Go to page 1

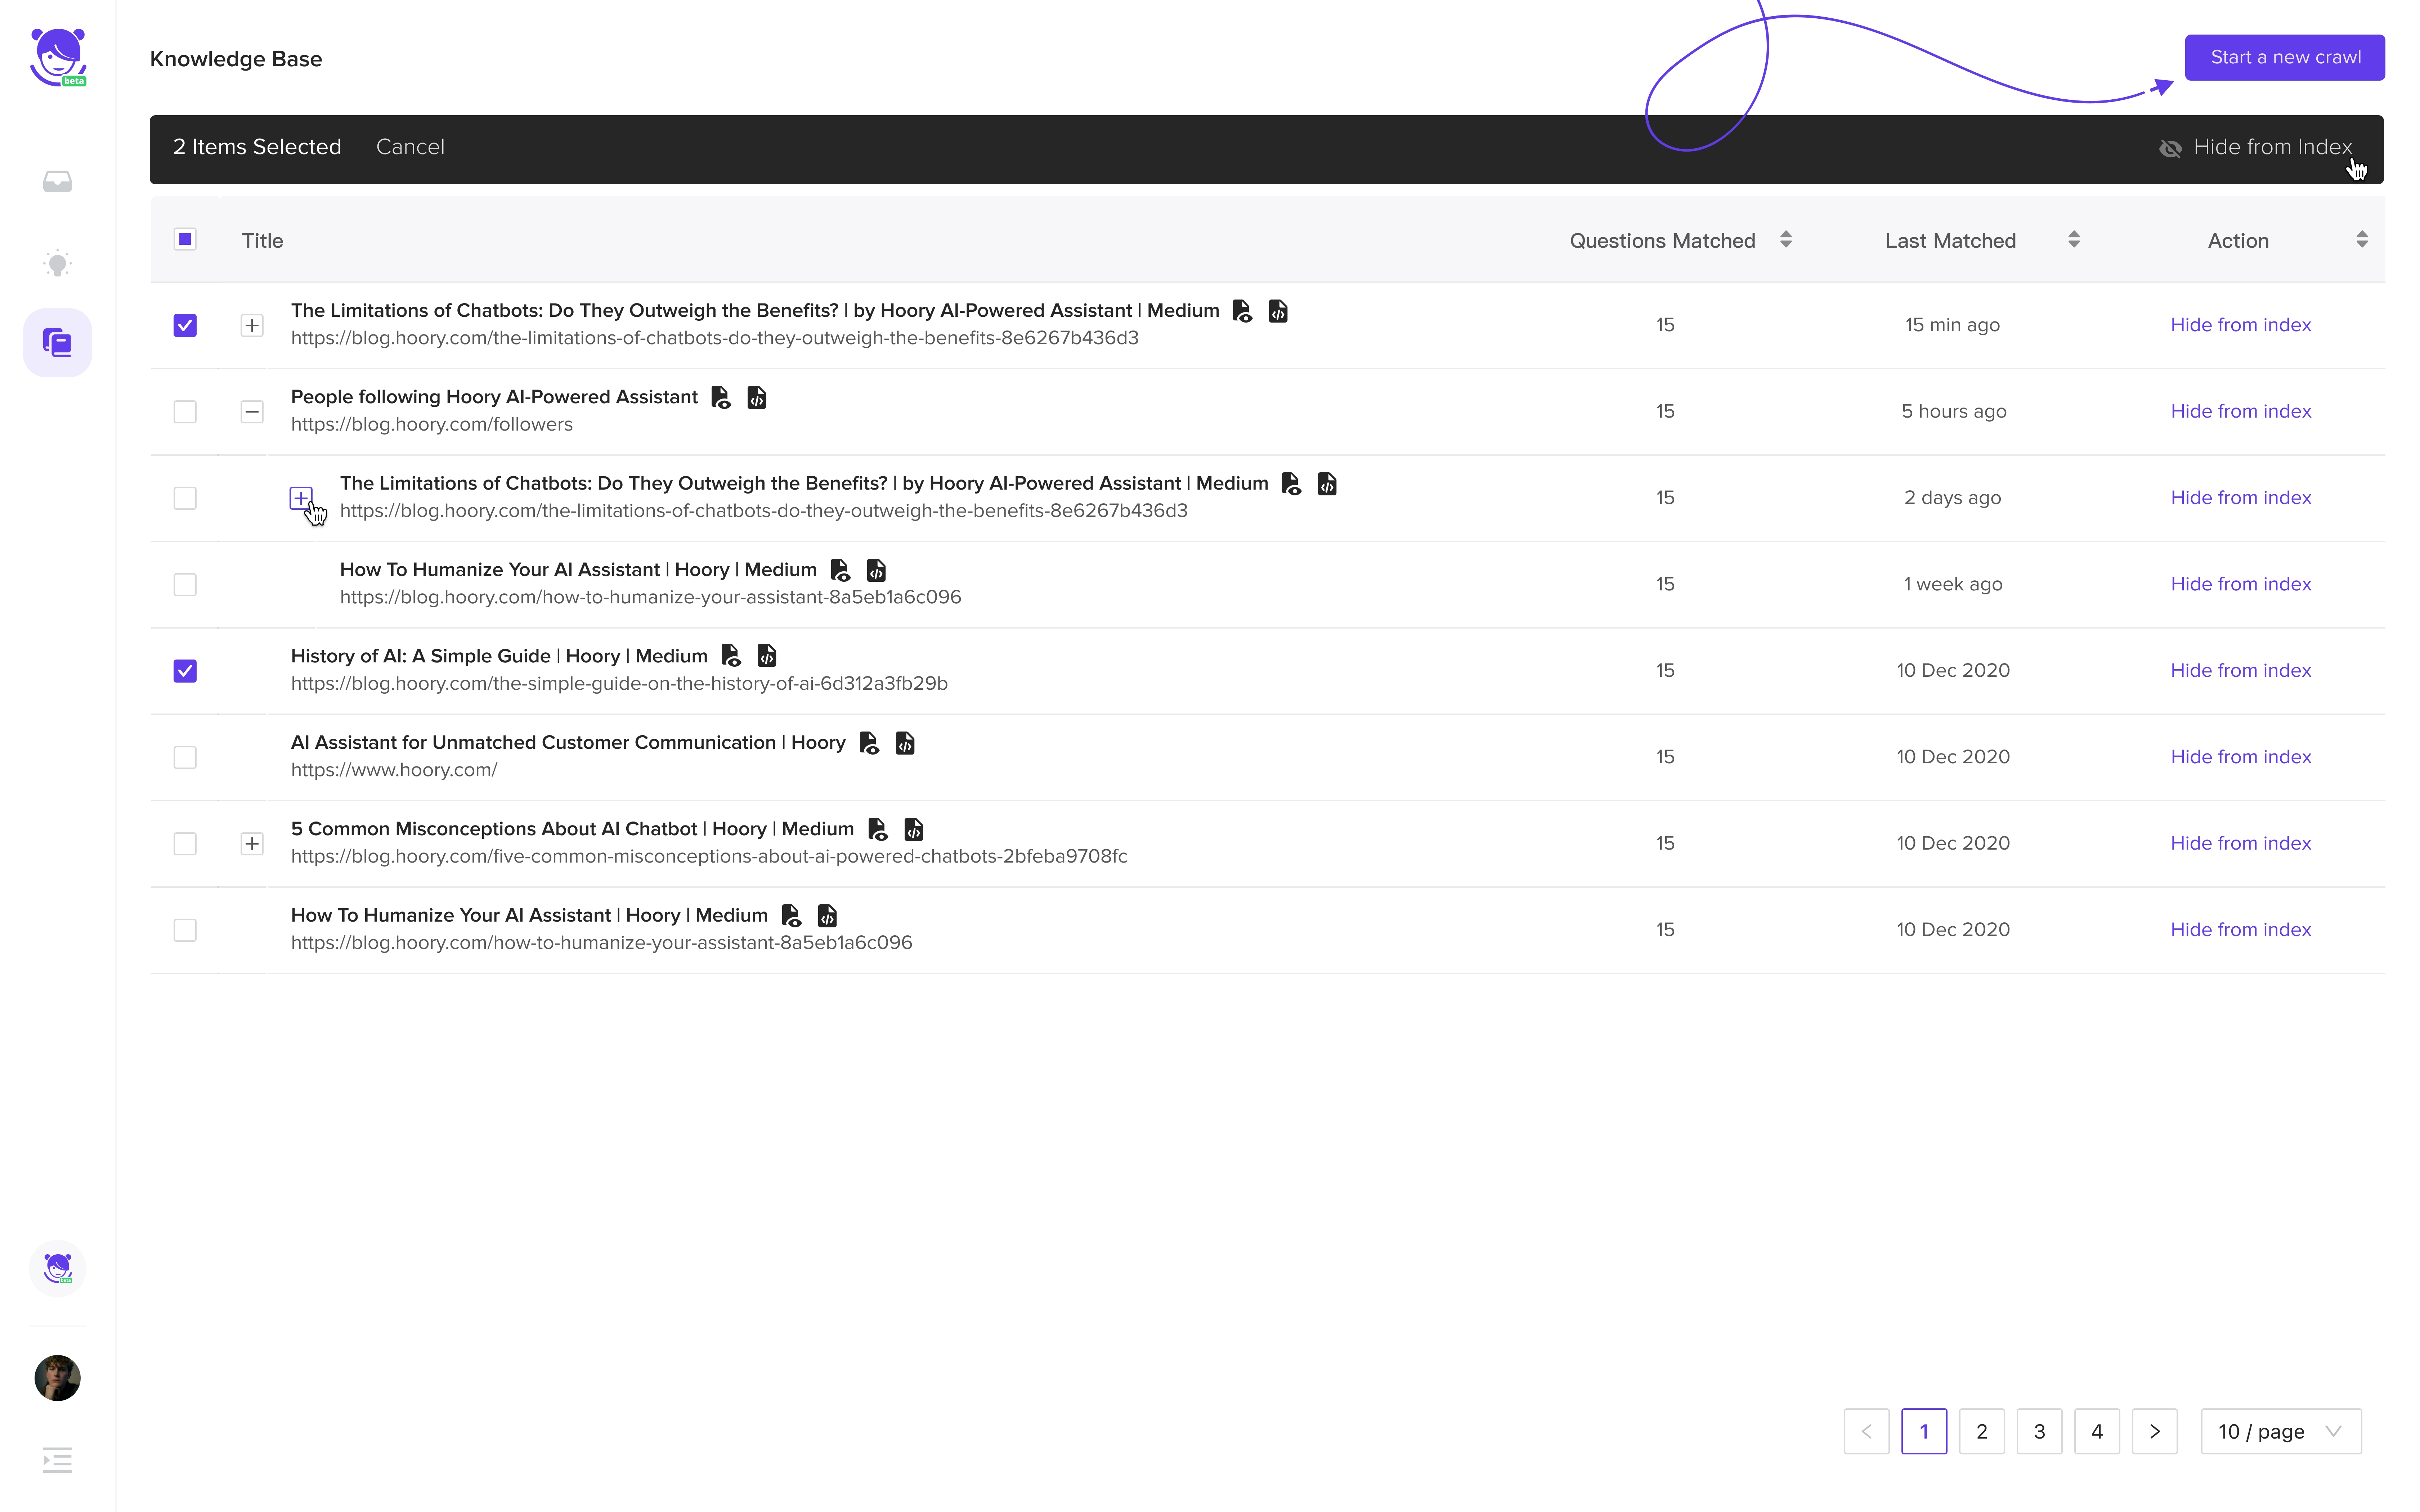[x=1924, y=1431]
